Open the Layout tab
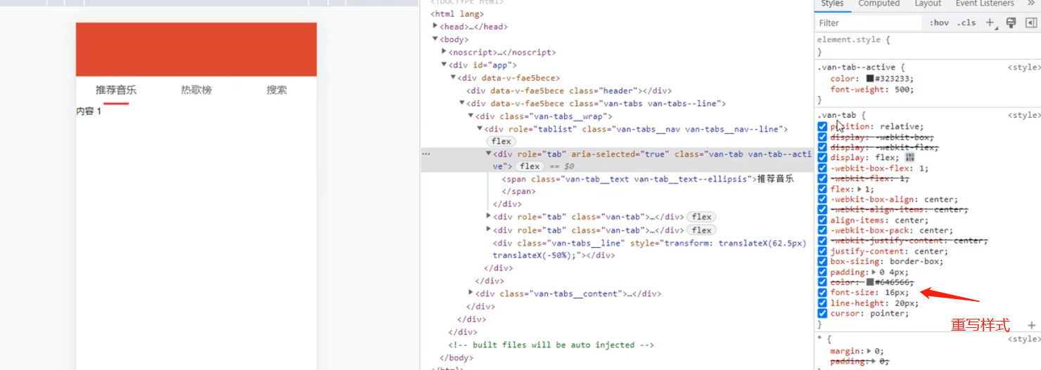1041x370 pixels. 928,4
